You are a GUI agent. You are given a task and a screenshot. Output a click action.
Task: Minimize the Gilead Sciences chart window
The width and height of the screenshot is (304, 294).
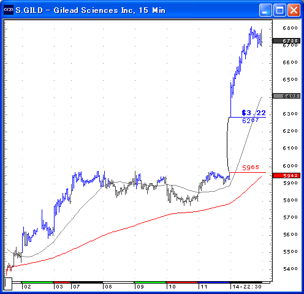point(265,10)
